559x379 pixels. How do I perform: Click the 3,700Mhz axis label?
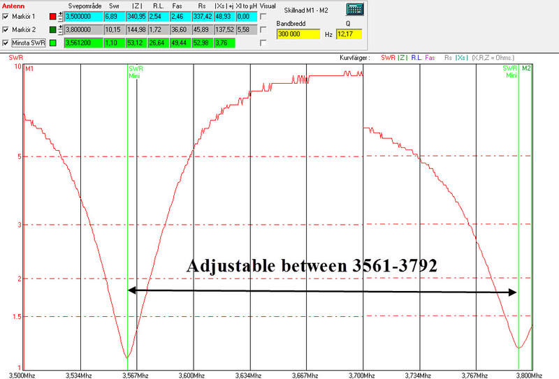tap(361, 376)
